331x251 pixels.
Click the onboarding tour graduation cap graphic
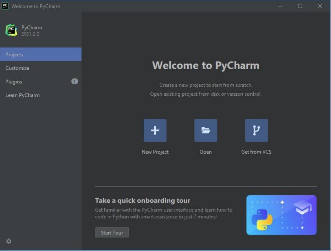coord(302,206)
